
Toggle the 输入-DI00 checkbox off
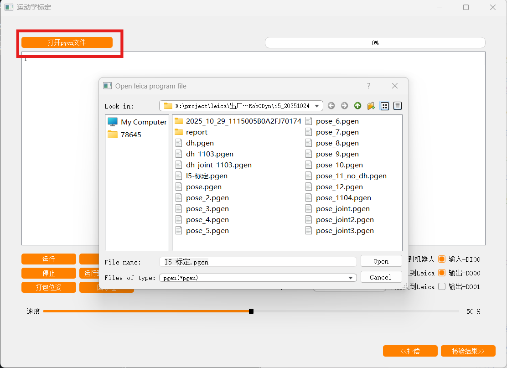point(441,259)
